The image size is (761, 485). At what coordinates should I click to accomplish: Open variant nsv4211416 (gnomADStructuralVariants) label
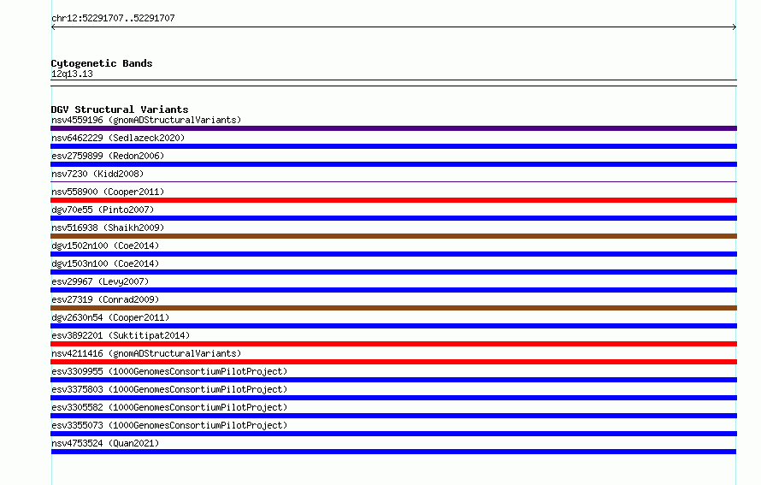click(146, 353)
